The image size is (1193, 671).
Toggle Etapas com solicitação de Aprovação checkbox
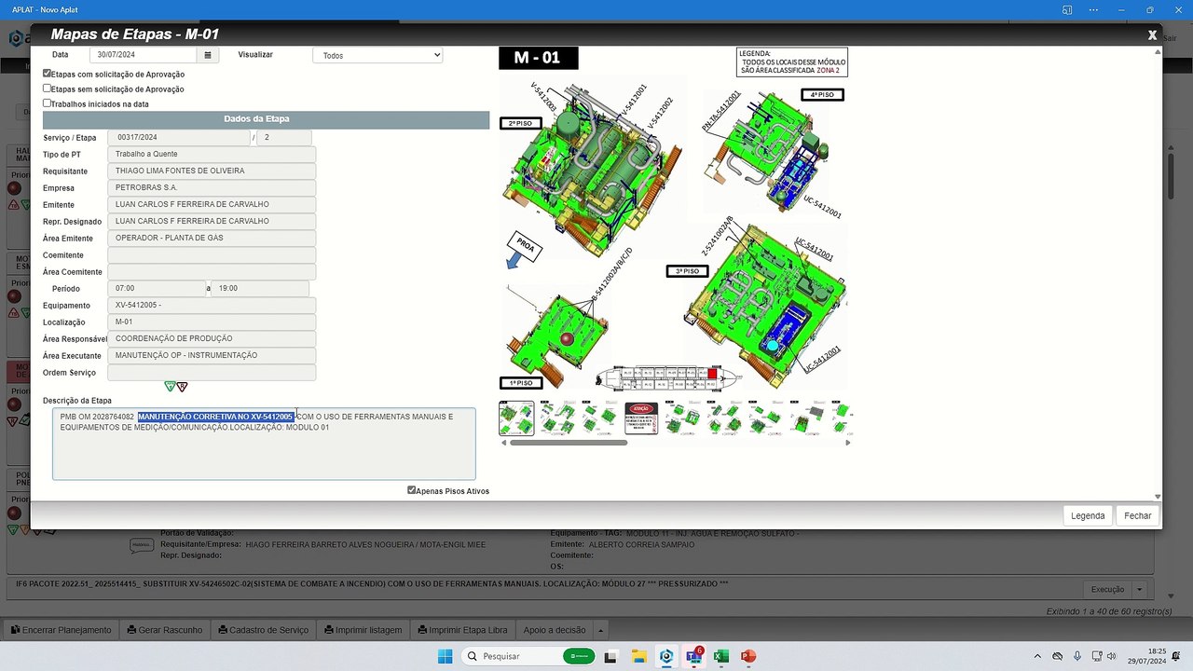48,73
